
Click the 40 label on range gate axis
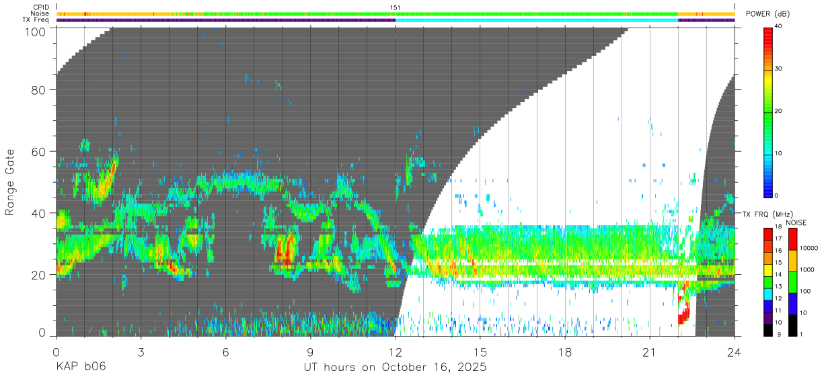coord(38,212)
